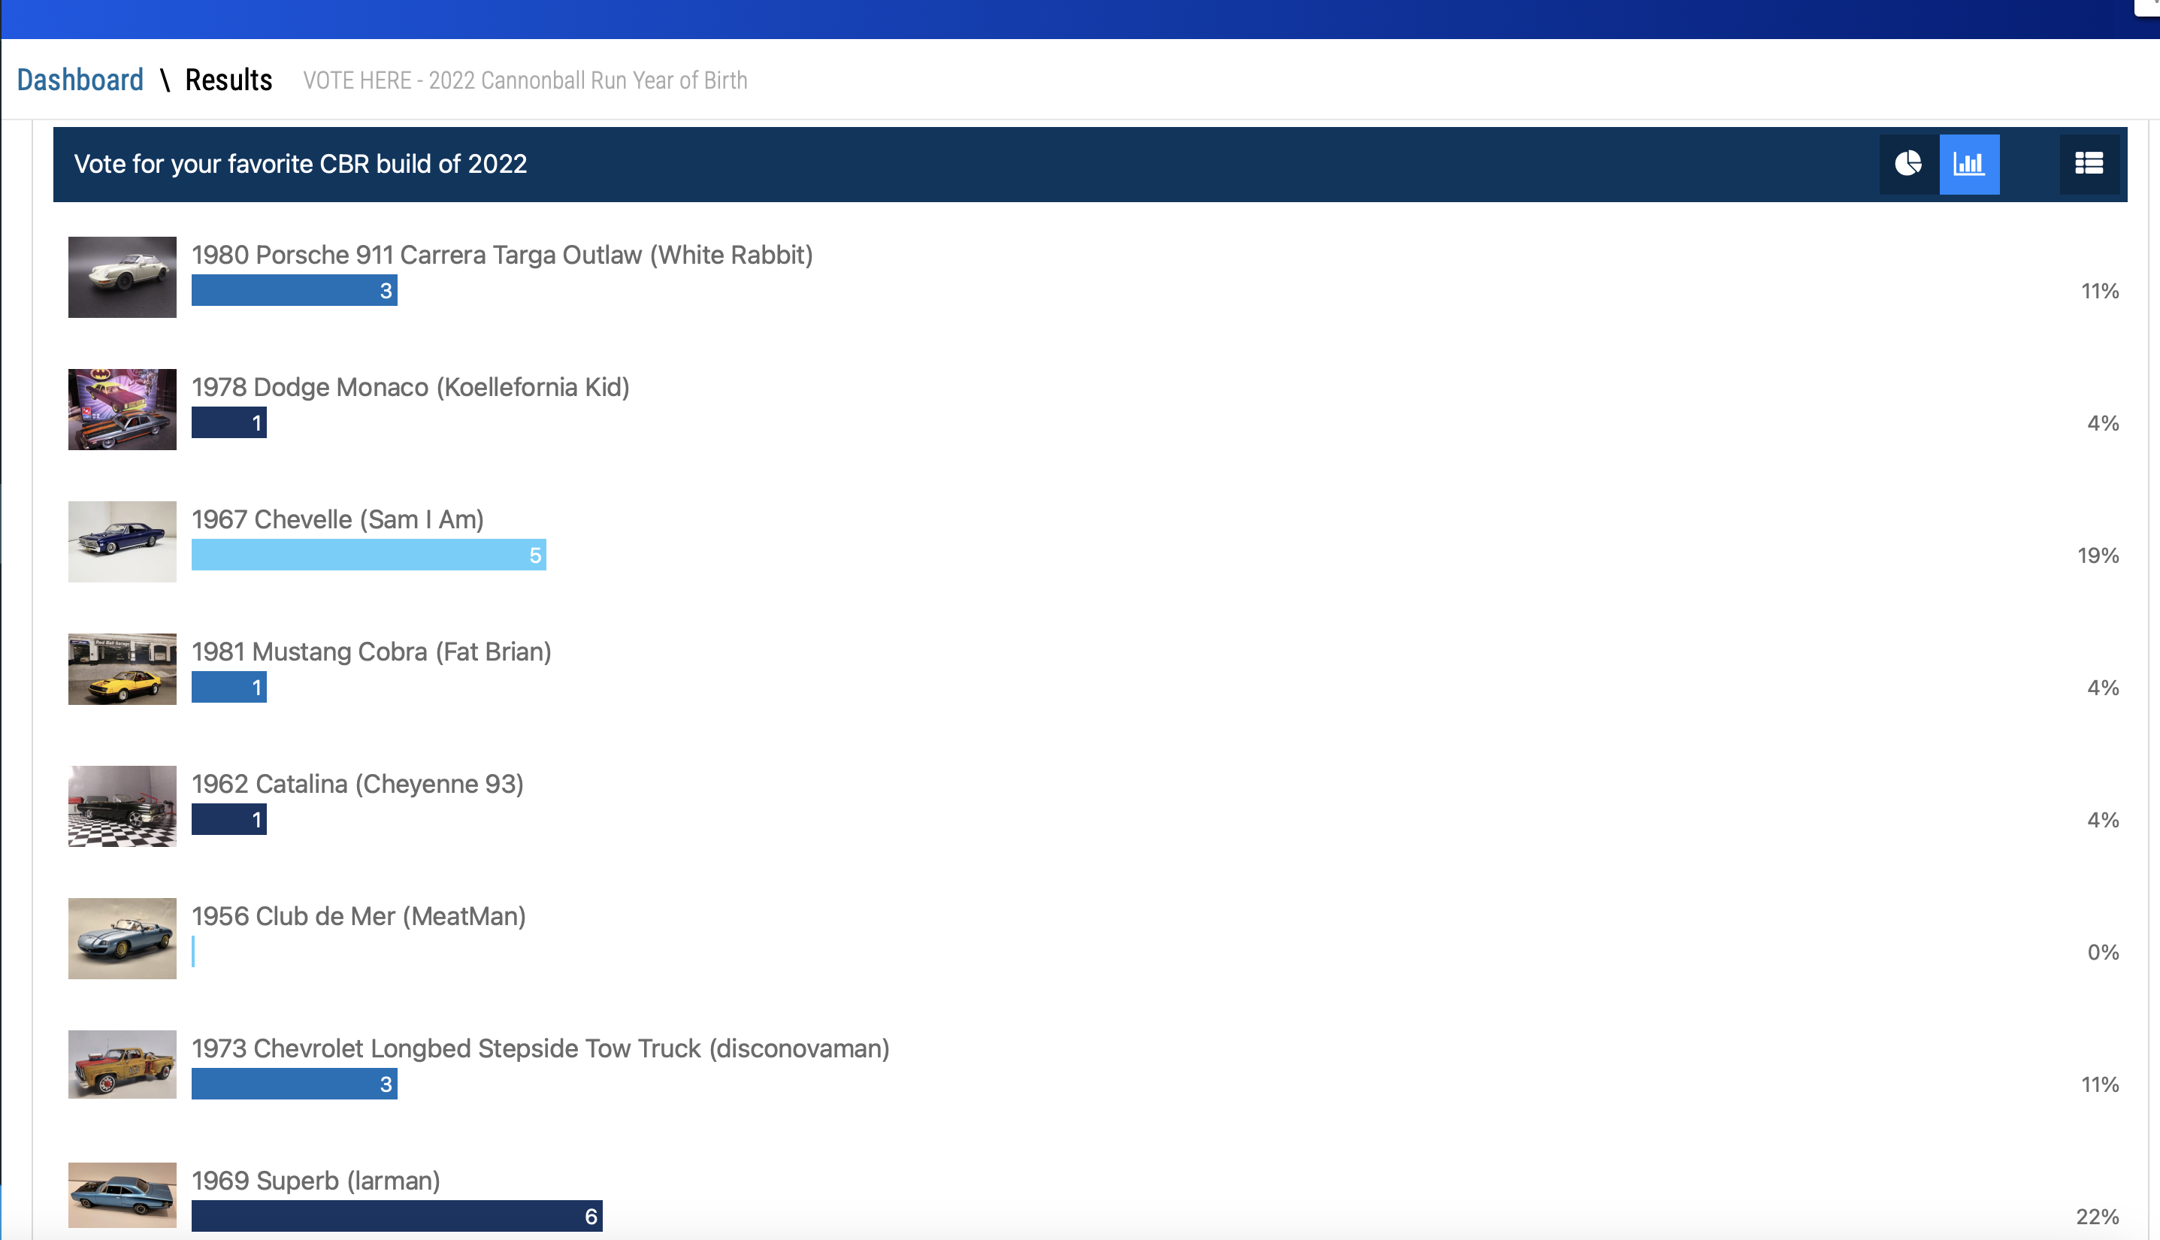Select '1980 Porsche 911 Carrera Targa Outlaw (White Rabbit)' label

[x=503, y=255]
